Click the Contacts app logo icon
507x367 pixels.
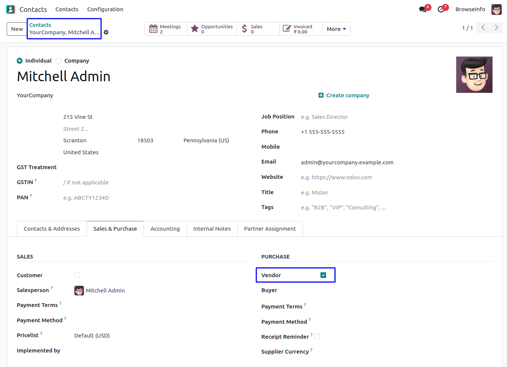(x=10, y=9)
